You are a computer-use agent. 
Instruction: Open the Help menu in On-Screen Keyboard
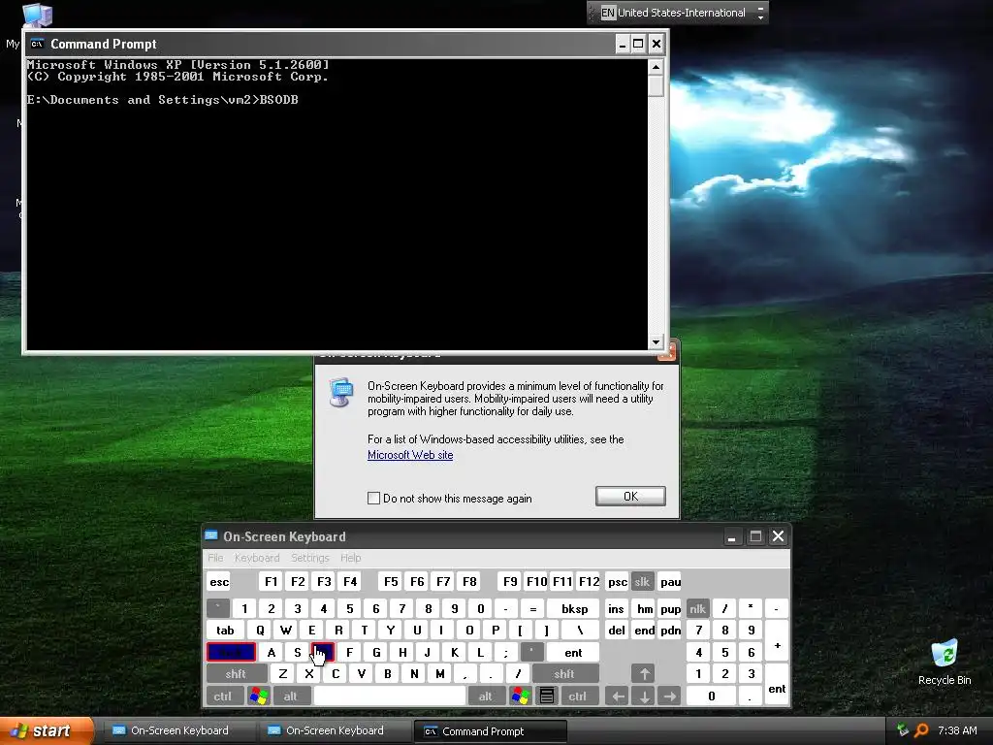[x=350, y=558]
